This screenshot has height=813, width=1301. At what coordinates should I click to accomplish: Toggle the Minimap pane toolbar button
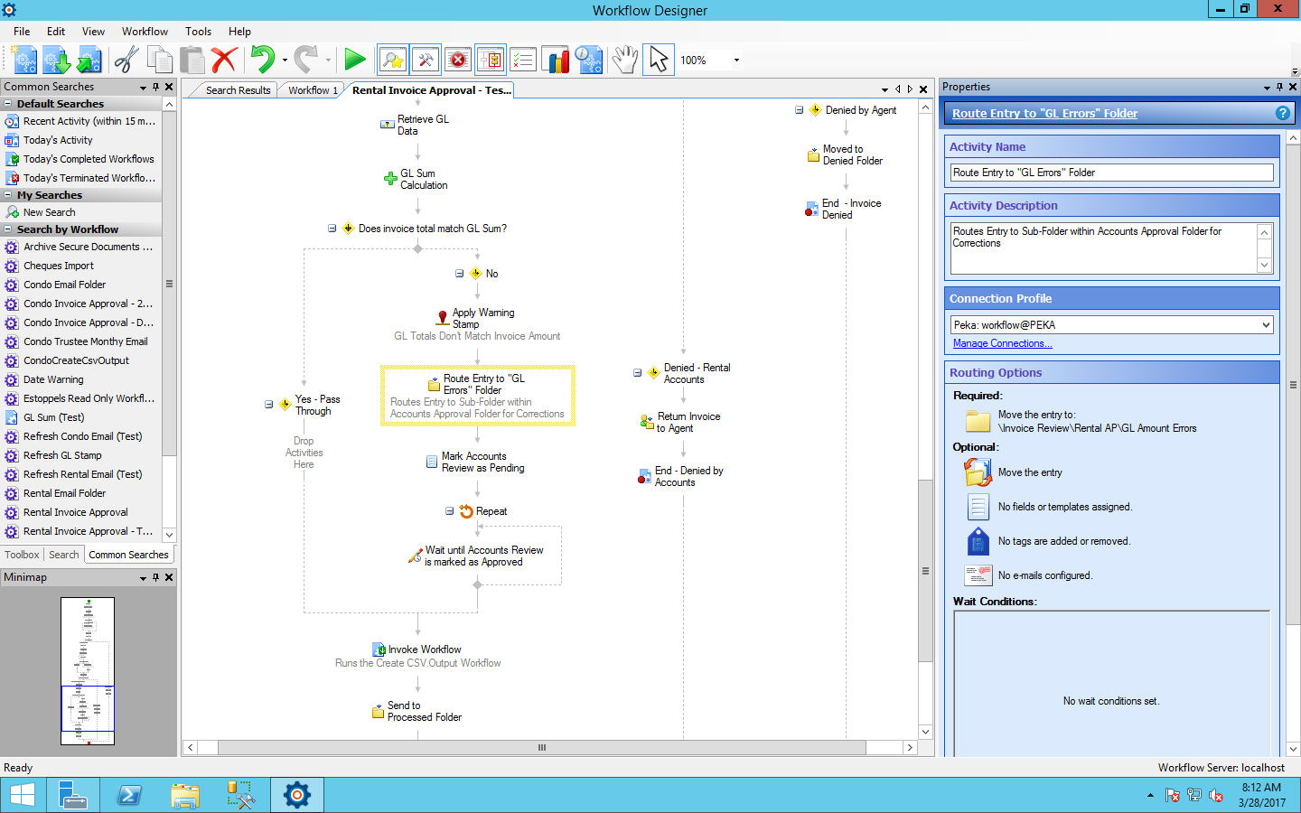coord(491,61)
